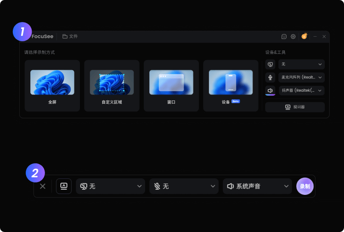Open the 系统声音 audio dropdown
344x232 pixels.
(x=257, y=186)
